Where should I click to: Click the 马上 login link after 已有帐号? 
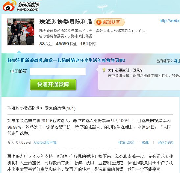tap(177, 61)
